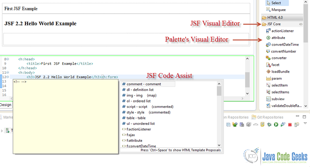Click the closing </h:head> tag on line 10
310x167 pixels.
[x=28, y=68]
